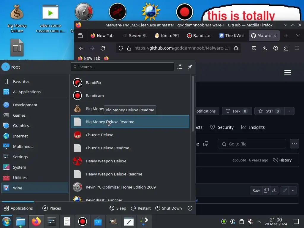Open the Development category
Viewport: 304px width, 228px height.
point(35,105)
